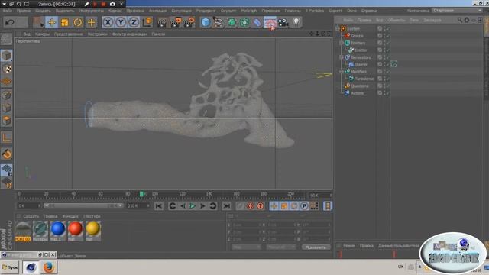The image size is (489, 275).
Task: Click the Enable Axis L-shaped icon
Action: click(x=6, y=137)
